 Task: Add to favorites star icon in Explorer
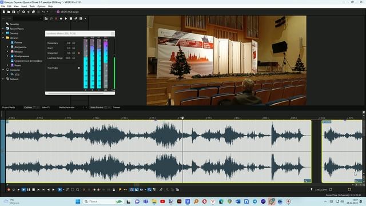coord(61,18)
